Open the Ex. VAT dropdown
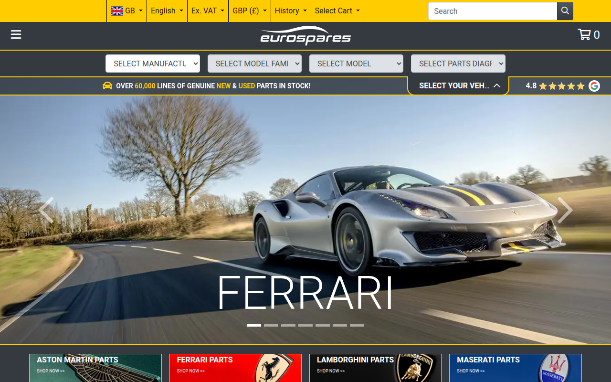 coord(208,11)
